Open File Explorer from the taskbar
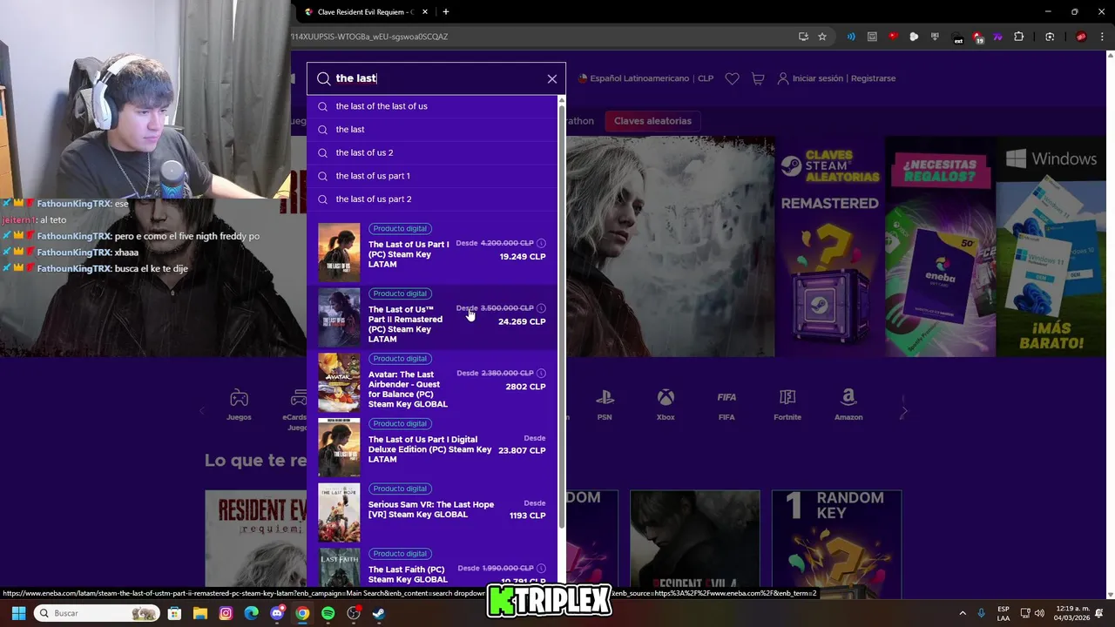This screenshot has height=627, width=1115. coord(200,613)
